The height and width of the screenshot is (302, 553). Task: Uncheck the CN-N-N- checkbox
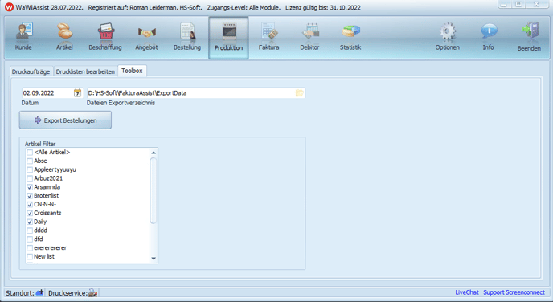(30, 204)
